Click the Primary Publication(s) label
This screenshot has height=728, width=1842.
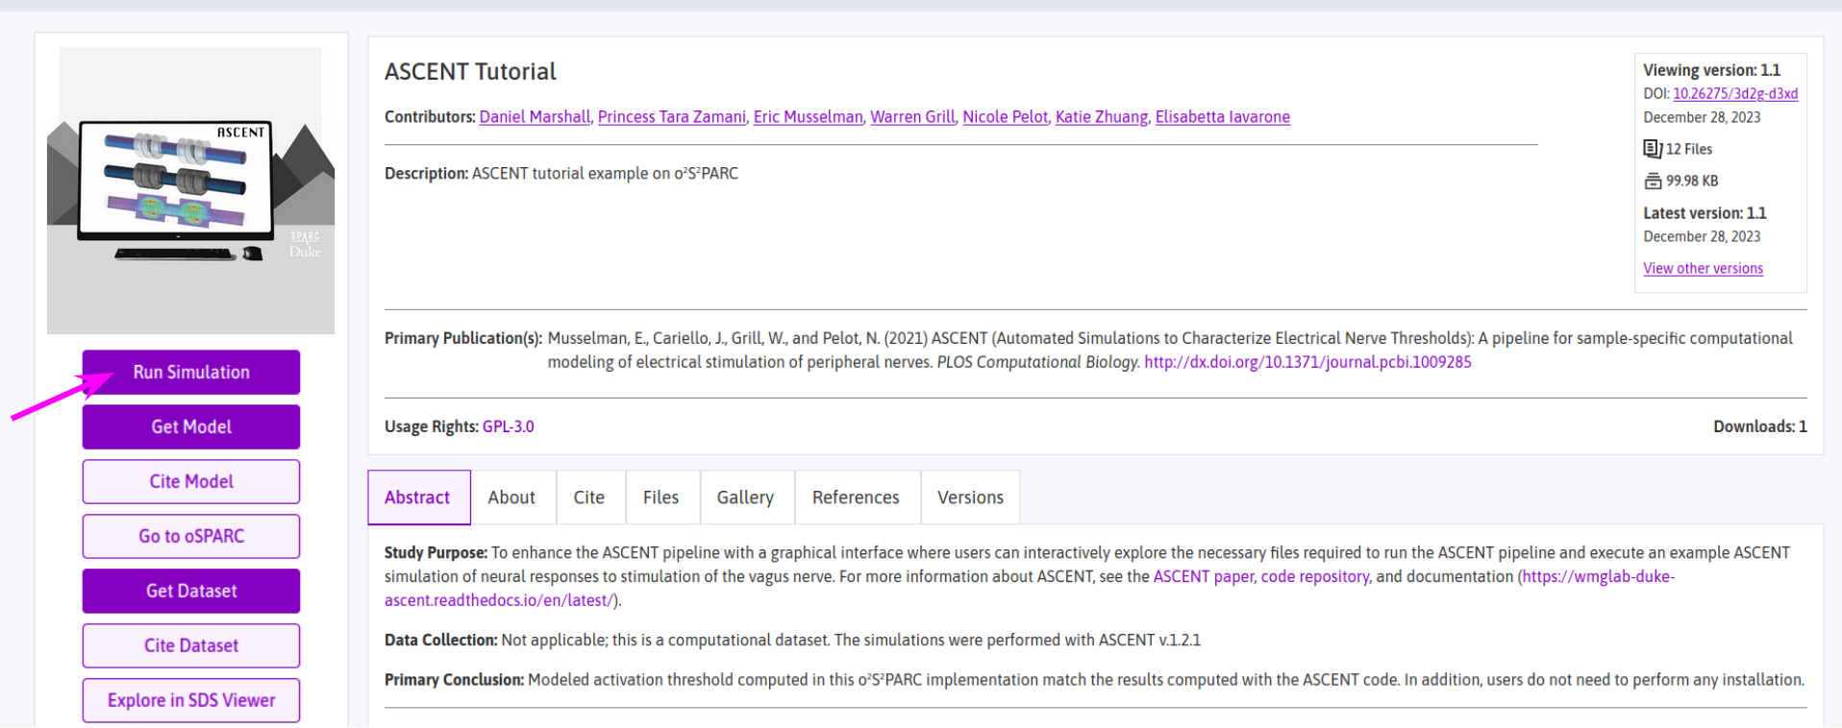tap(463, 338)
